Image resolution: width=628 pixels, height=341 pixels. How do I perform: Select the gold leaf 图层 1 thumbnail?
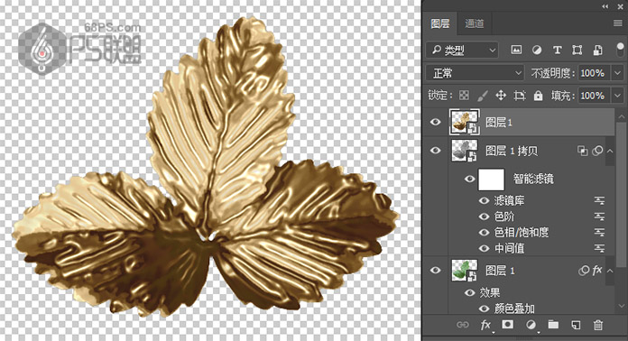465,122
